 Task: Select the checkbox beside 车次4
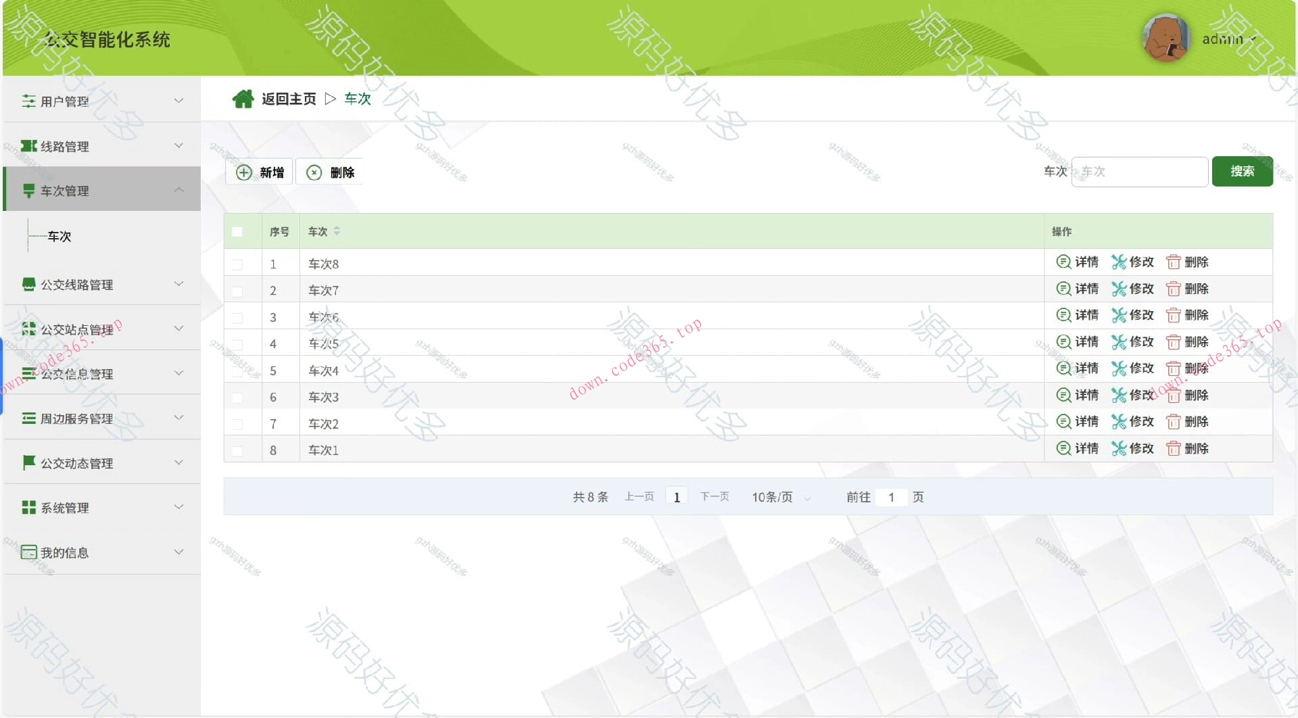coord(237,370)
